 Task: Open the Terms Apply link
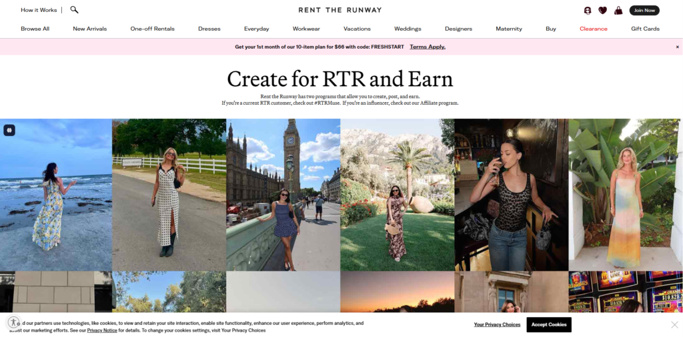(428, 47)
